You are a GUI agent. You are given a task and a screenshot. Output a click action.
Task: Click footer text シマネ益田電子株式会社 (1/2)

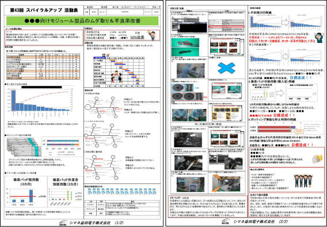tap(96, 223)
